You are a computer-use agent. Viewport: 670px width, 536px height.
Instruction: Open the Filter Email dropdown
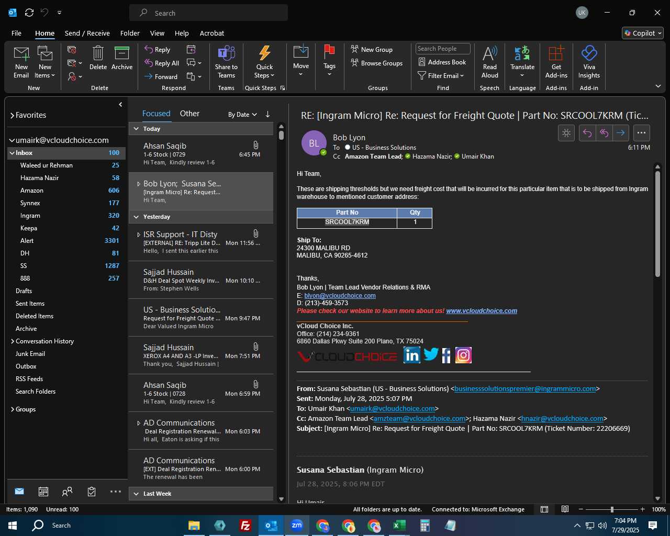point(441,75)
